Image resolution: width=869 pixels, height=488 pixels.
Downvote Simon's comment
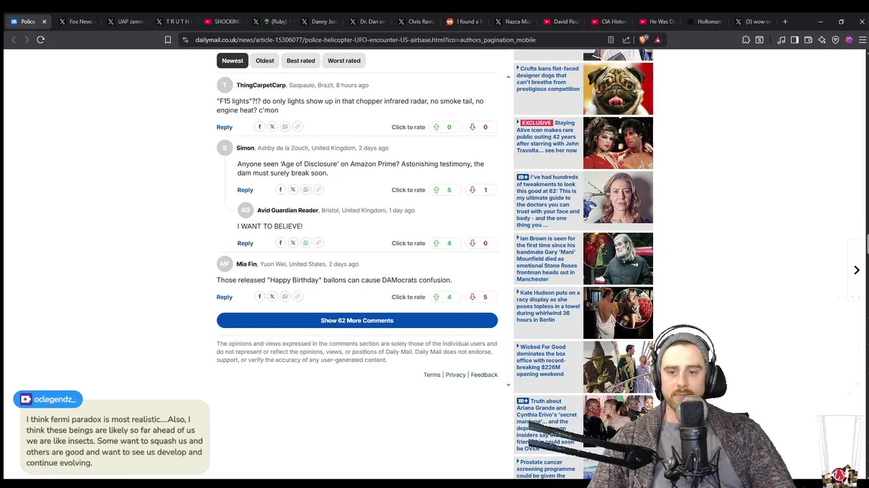473,190
